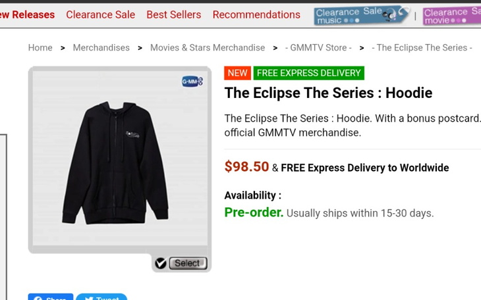The image size is (481, 300).
Task: Open the Clearance Sale music banner
Action: point(362,15)
